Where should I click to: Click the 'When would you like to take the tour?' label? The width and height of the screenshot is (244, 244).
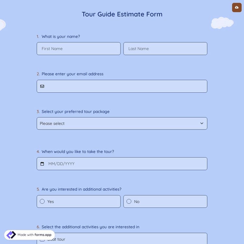pos(78,152)
